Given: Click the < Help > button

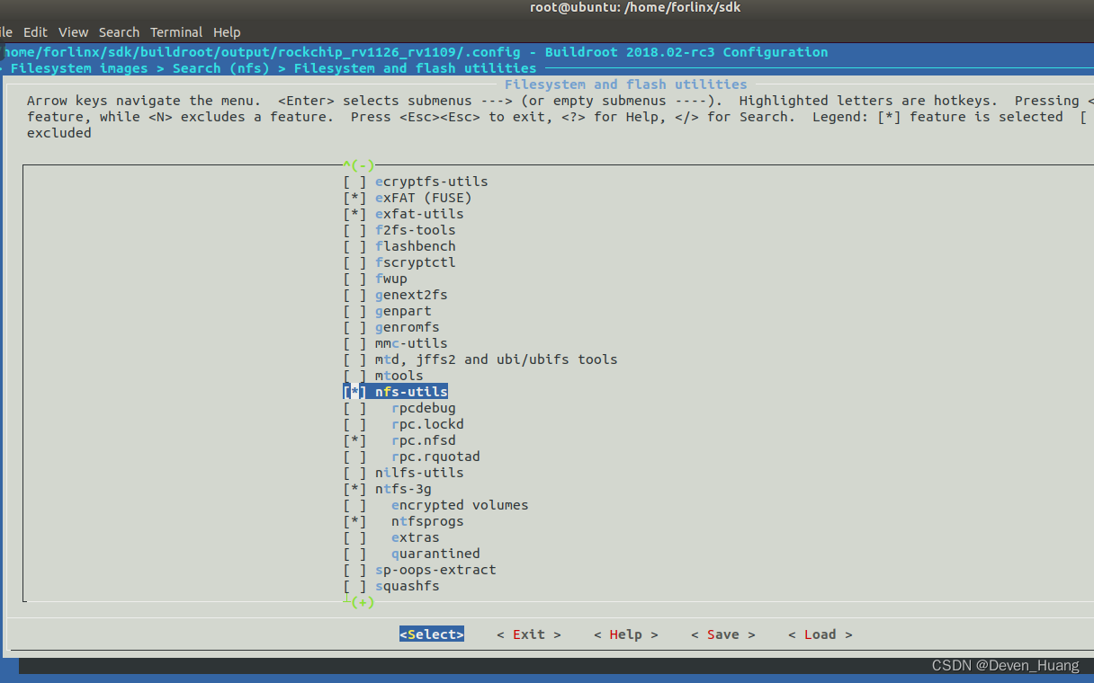Looking at the screenshot, I should [x=626, y=634].
